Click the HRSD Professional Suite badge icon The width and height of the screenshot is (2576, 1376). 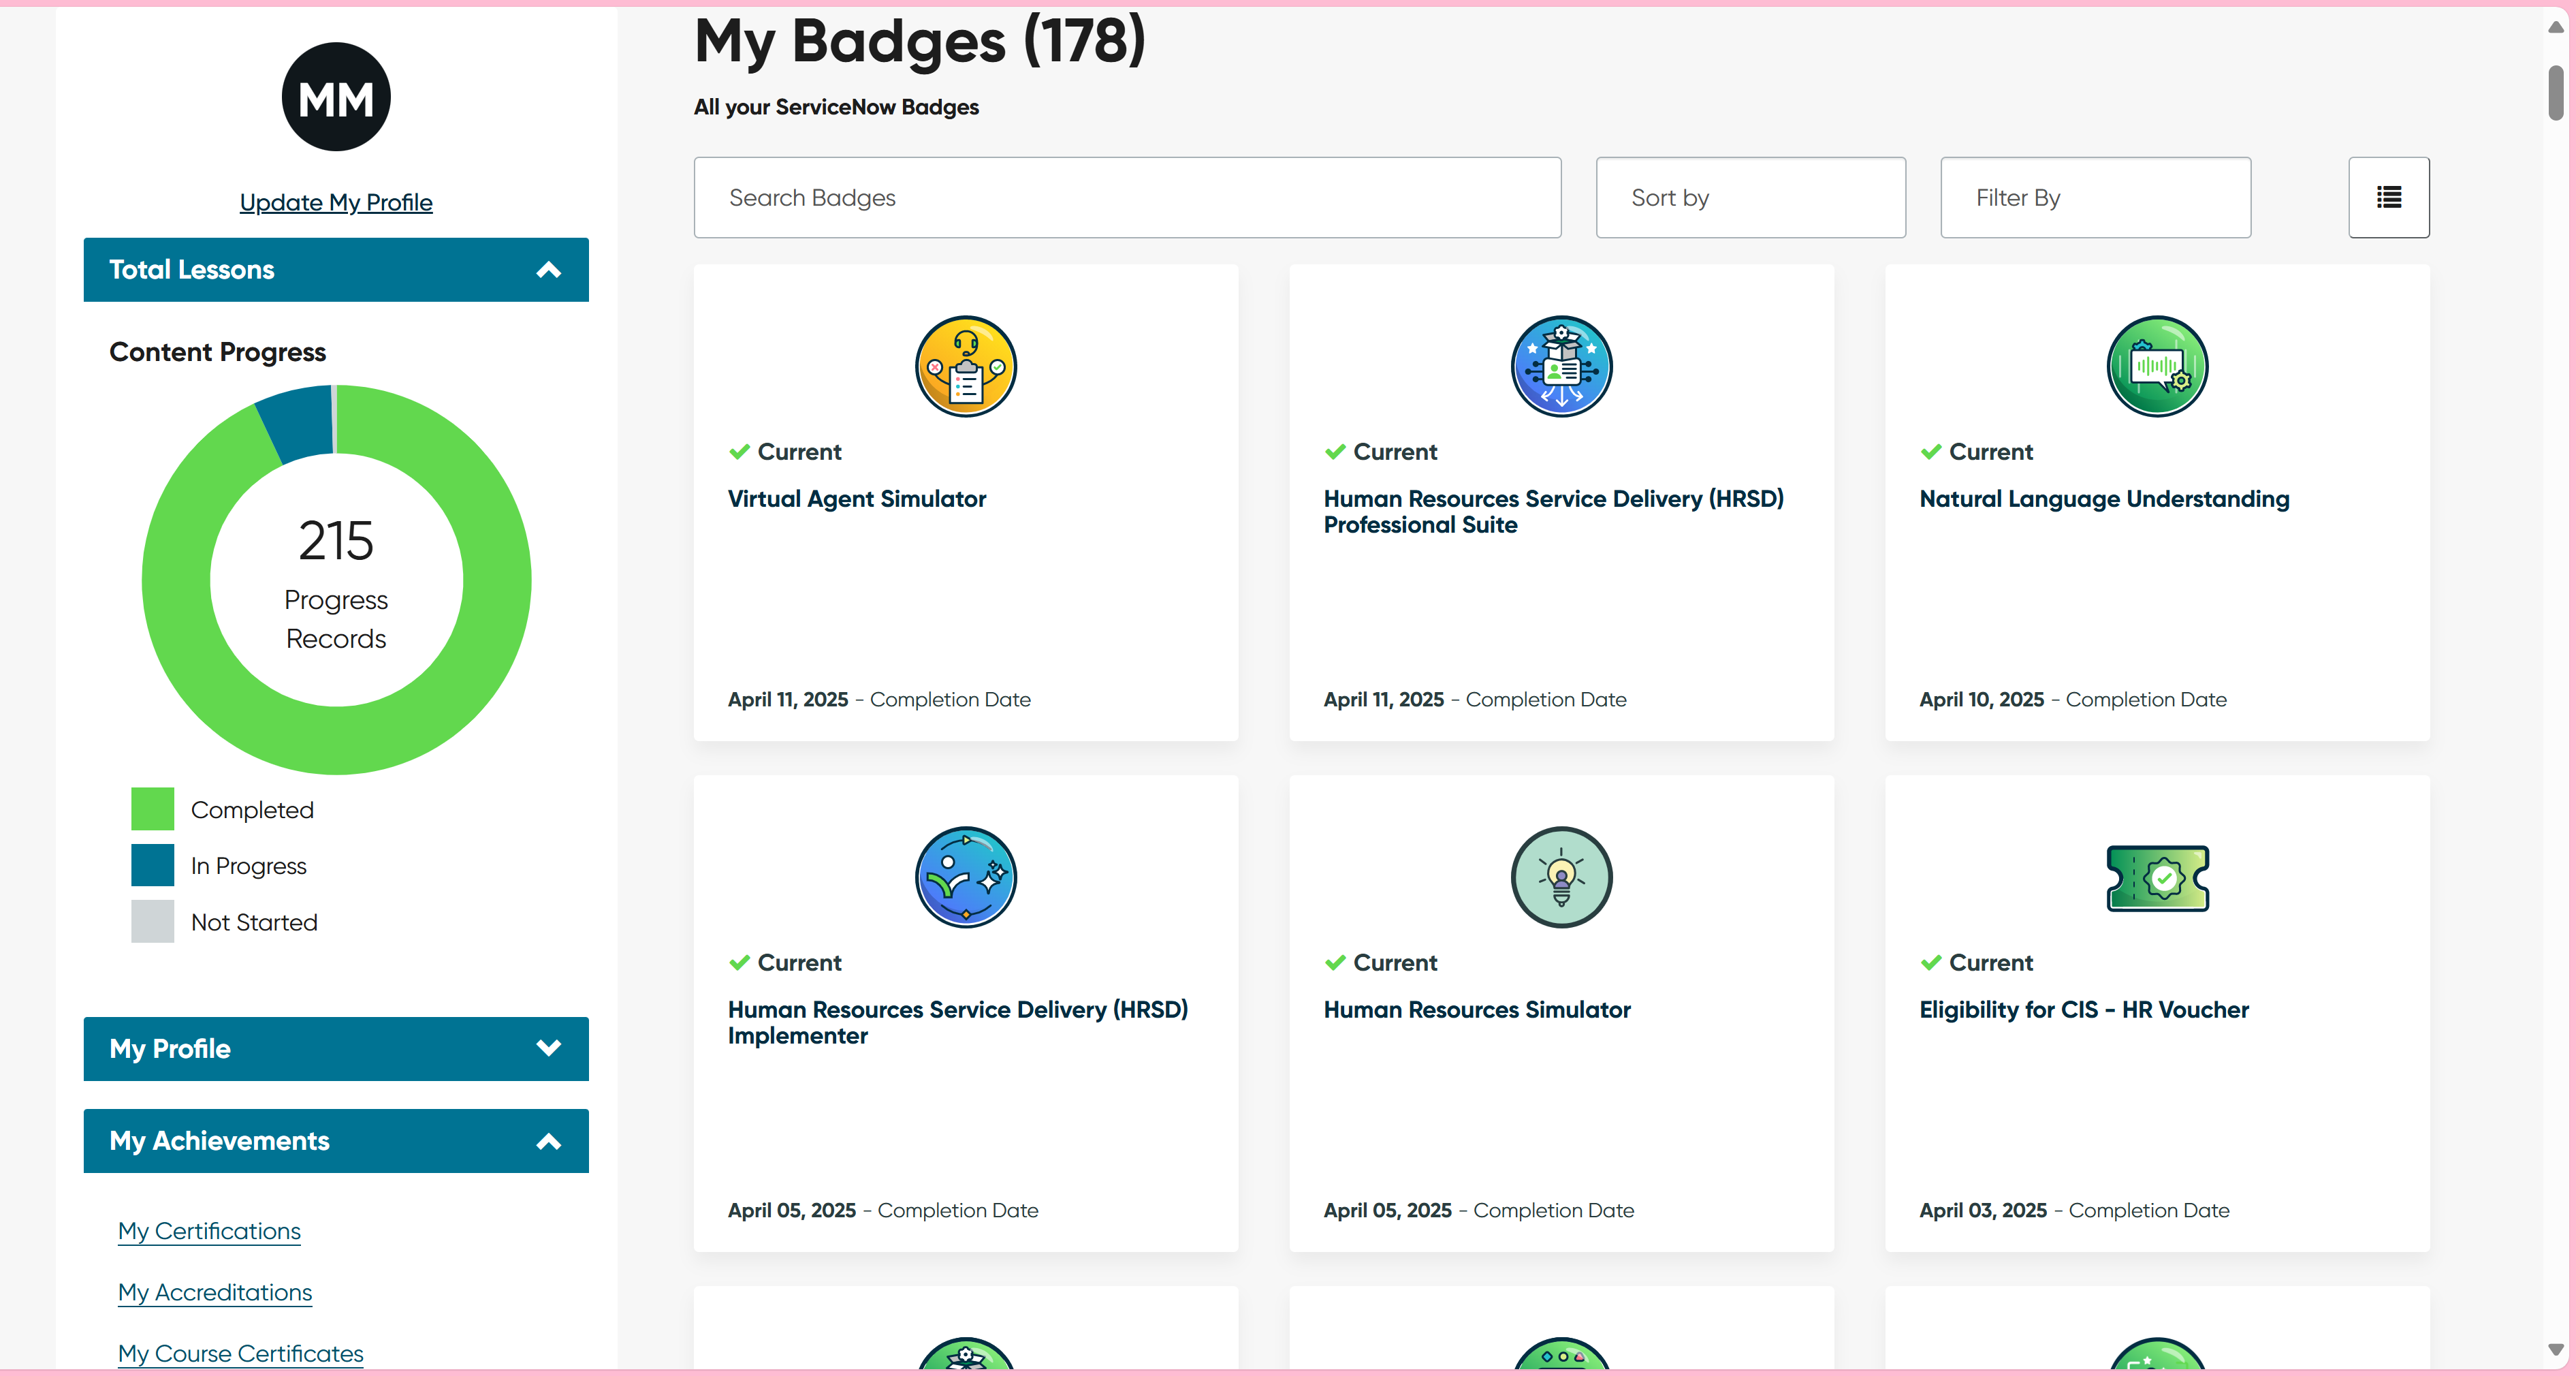tap(1560, 366)
